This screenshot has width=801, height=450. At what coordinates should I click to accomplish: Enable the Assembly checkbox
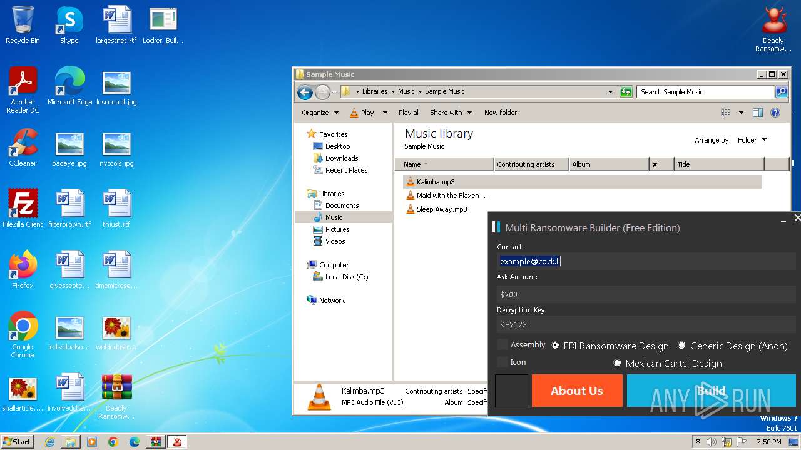point(503,345)
